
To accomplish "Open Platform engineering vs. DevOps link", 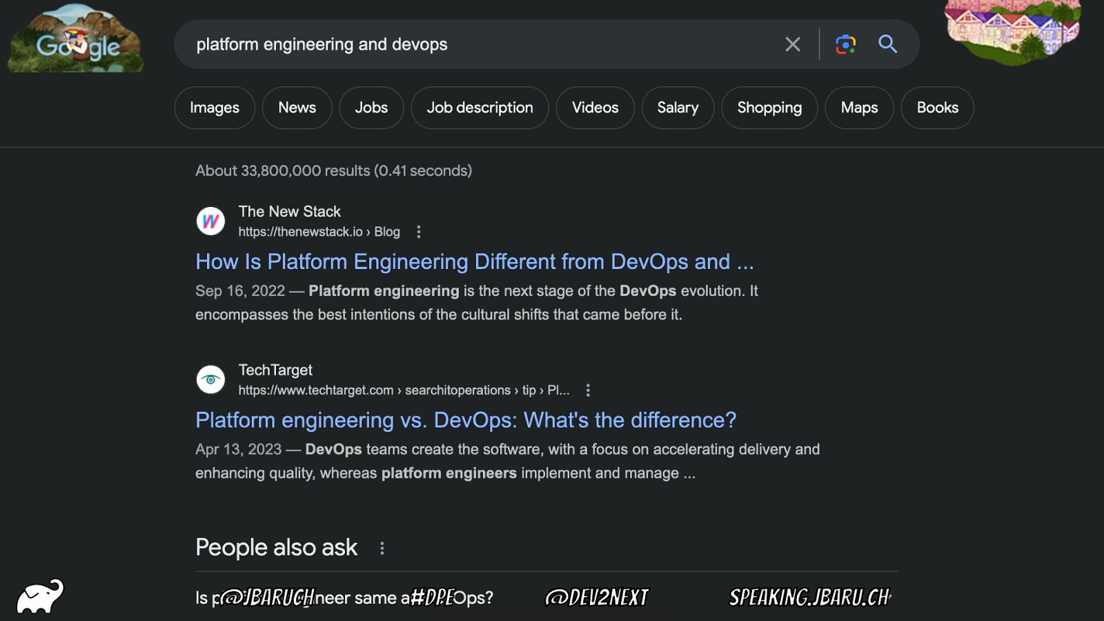I will point(466,420).
